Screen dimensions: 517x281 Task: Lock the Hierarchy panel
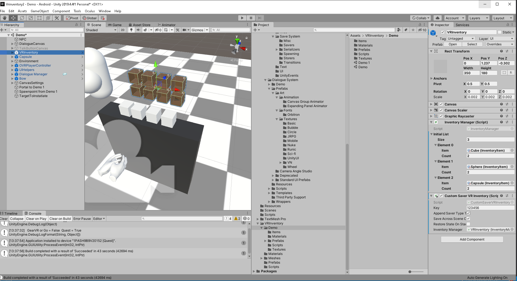(76, 25)
